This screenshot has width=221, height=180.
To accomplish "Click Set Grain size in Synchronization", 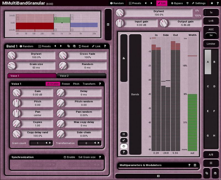I will click(x=87, y=157).
